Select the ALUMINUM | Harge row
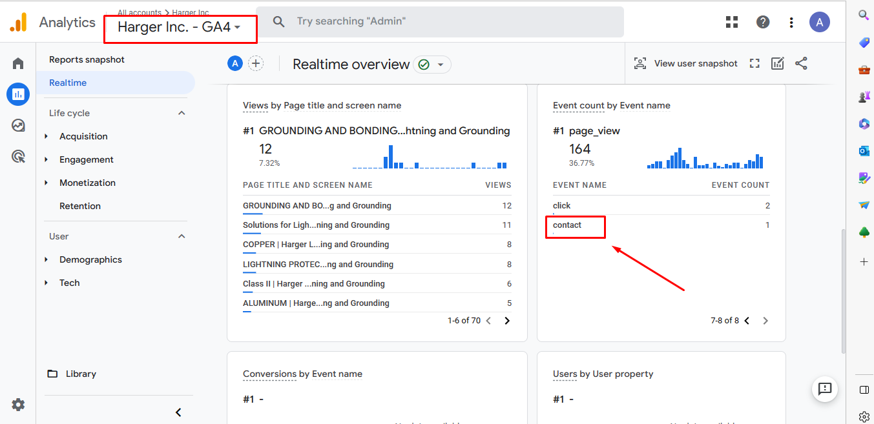Image resolution: width=874 pixels, height=424 pixels. coord(377,303)
